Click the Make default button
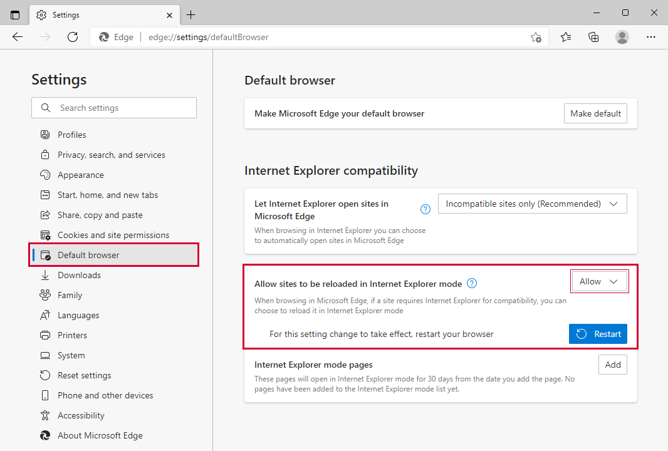Image resolution: width=668 pixels, height=451 pixels. click(595, 113)
